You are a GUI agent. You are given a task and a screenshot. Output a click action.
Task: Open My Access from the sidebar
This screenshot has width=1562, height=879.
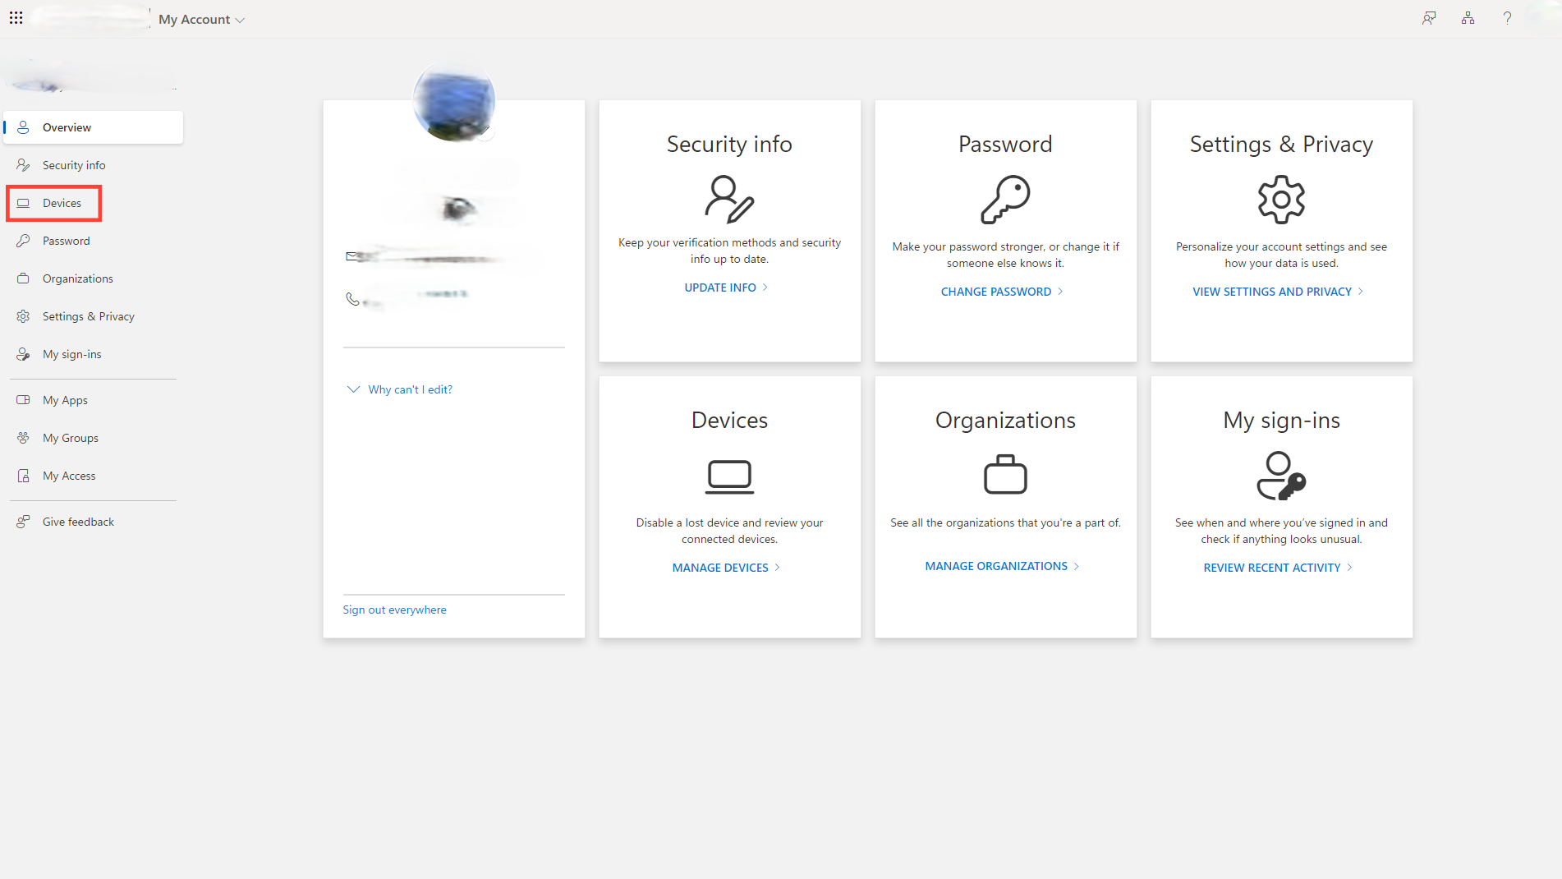[x=94, y=476]
